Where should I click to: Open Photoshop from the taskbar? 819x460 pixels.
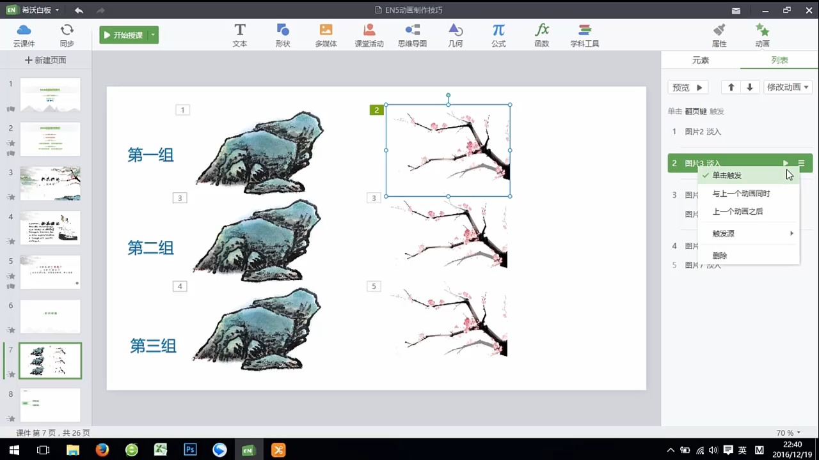click(190, 450)
